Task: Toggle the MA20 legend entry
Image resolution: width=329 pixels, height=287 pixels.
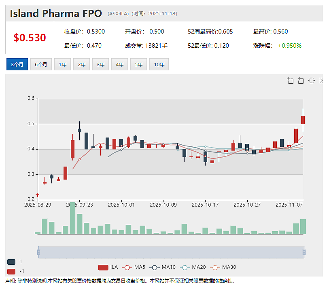Action: [x=193, y=267]
